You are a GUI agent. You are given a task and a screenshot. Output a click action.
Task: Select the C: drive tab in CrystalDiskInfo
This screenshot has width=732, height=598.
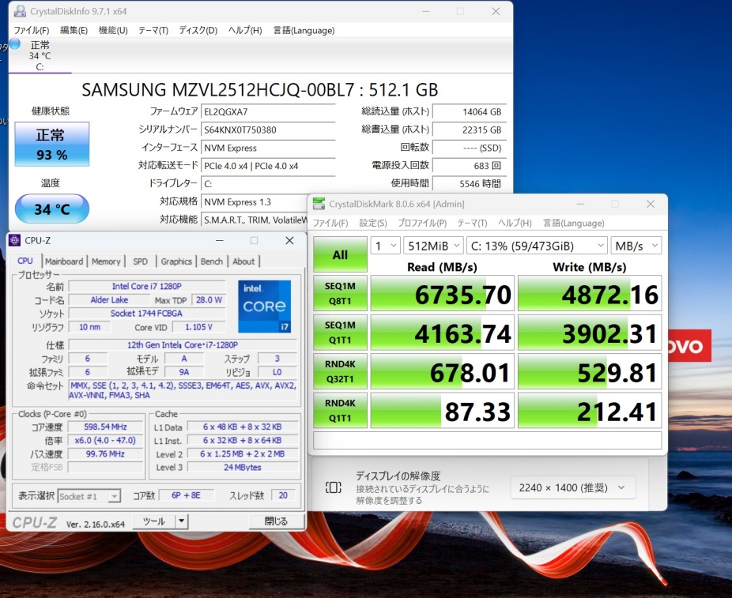[x=40, y=56]
